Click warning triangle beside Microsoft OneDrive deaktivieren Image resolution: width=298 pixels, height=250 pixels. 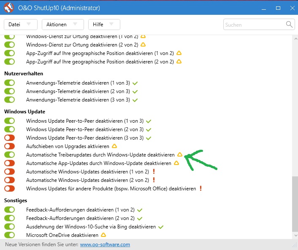103,235
